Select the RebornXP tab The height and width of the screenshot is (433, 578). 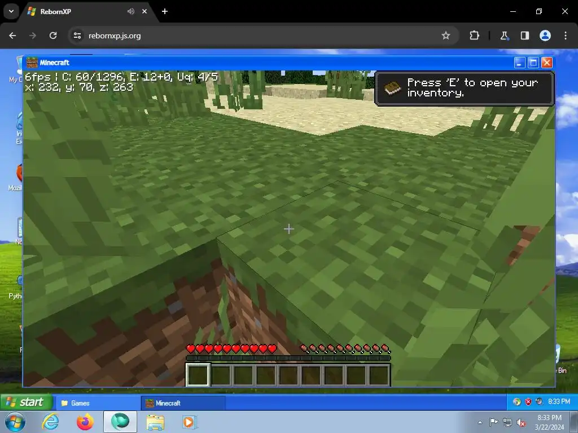click(x=87, y=11)
